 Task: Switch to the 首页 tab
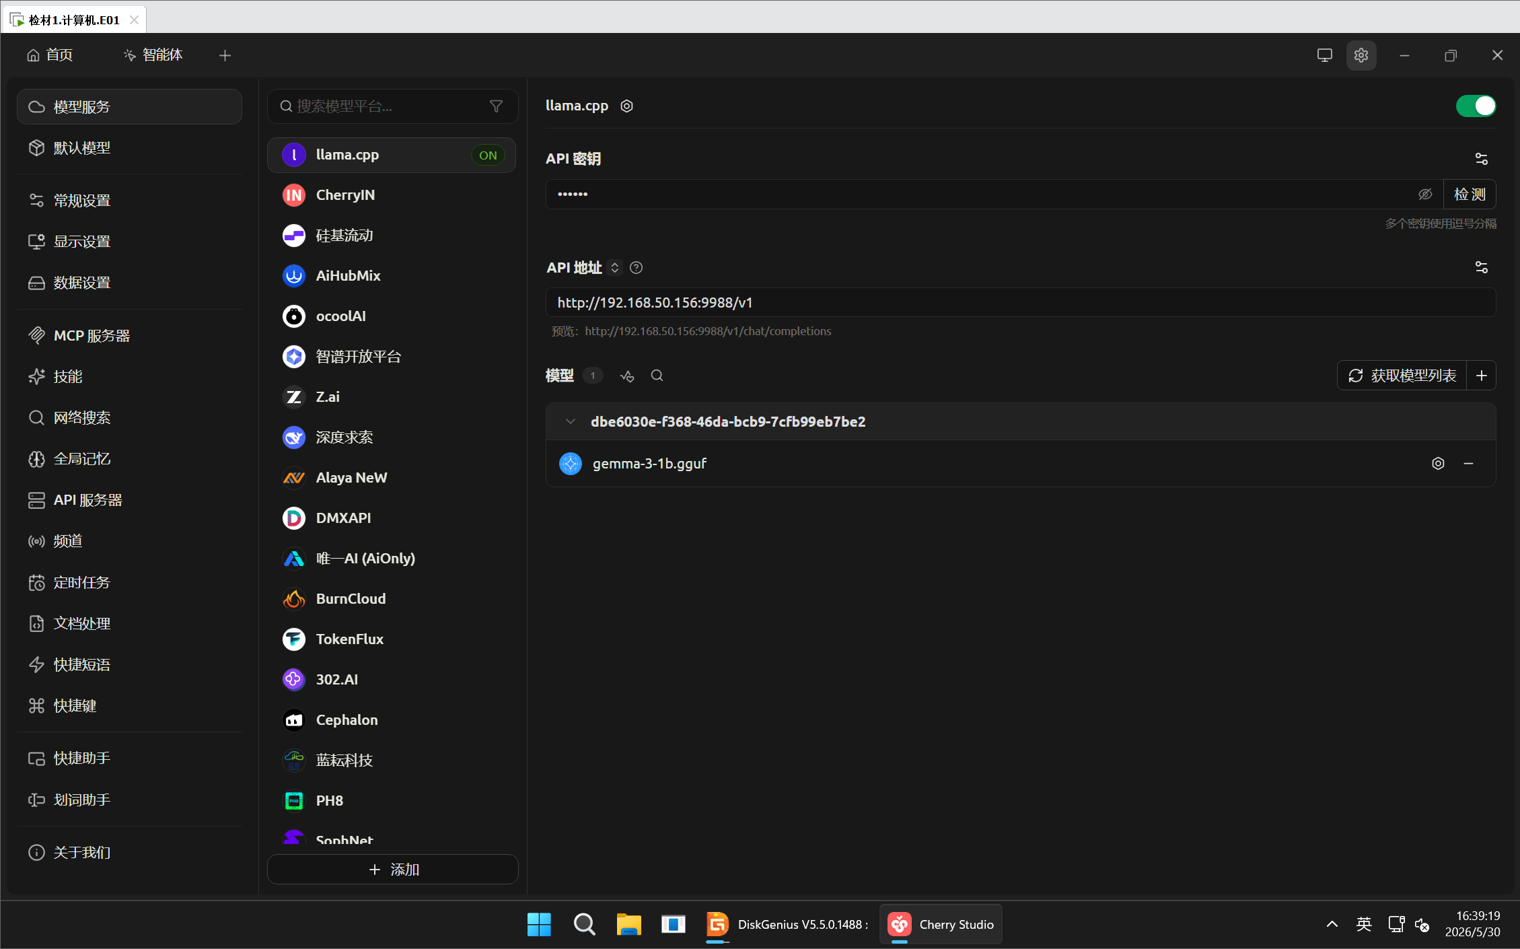click(x=50, y=55)
